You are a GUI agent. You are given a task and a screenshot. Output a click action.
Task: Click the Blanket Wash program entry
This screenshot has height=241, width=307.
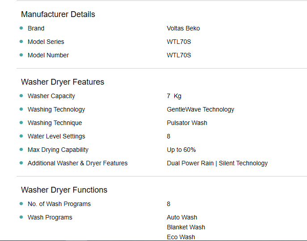[x=186, y=227]
